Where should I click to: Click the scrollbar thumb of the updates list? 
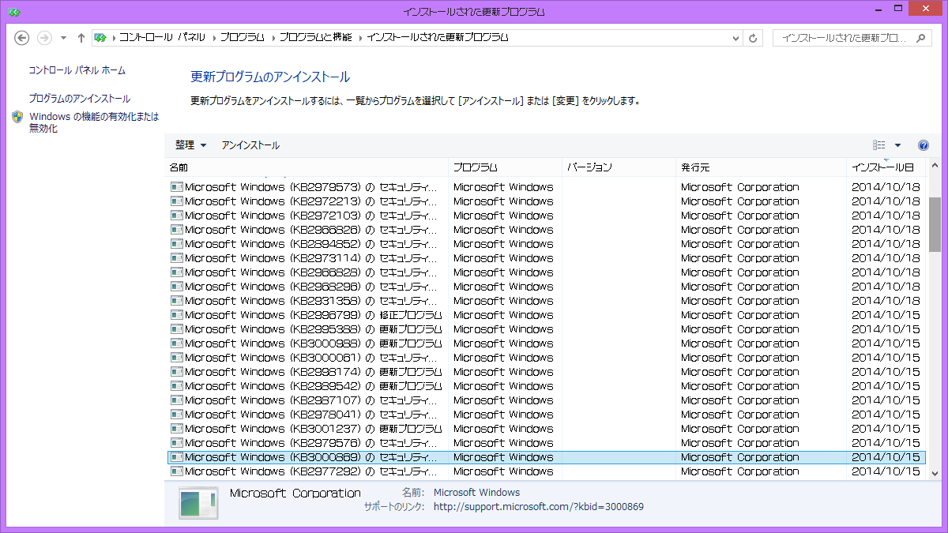[x=935, y=224]
